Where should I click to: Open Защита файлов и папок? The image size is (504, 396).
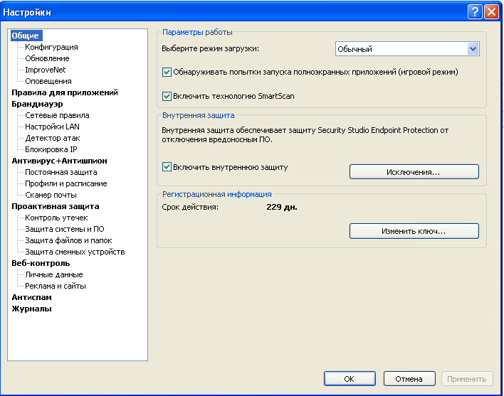pyautogui.click(x=68, y=240)
